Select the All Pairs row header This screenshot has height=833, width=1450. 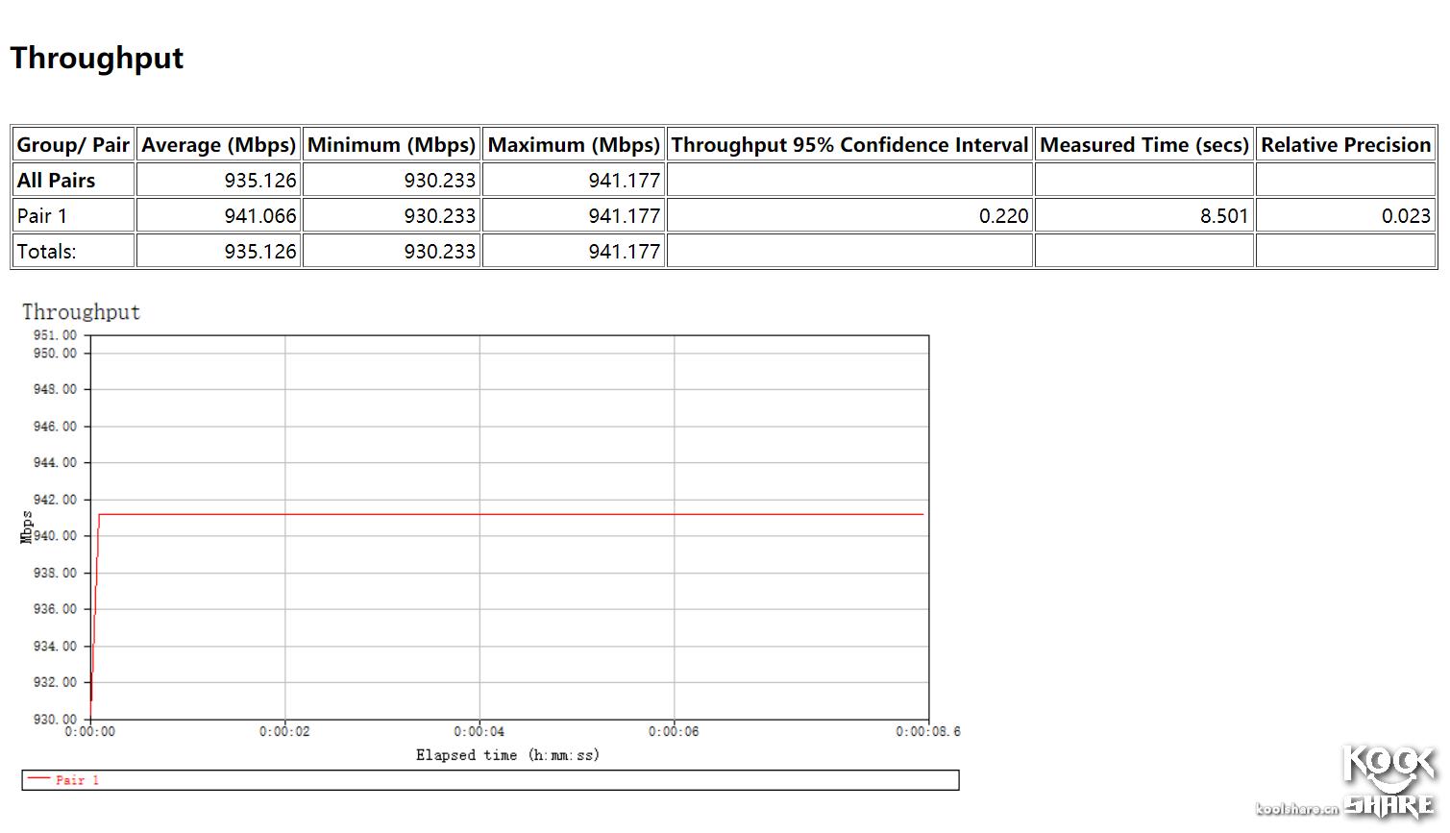tap(54, 180)
